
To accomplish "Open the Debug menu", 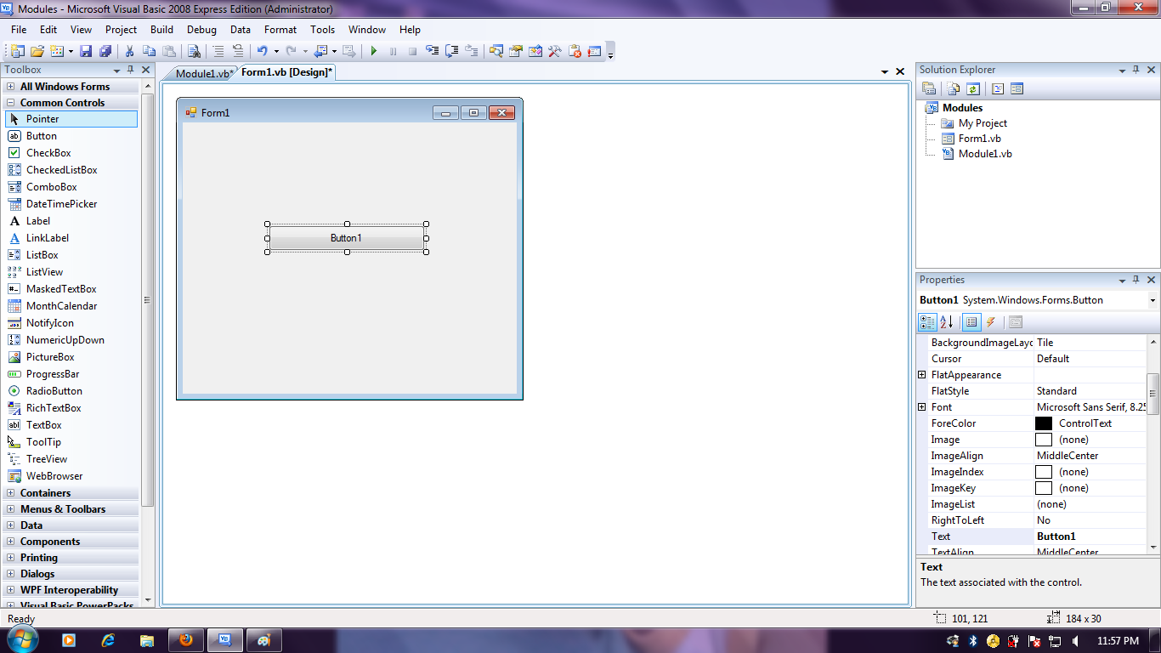I will 202,29.
